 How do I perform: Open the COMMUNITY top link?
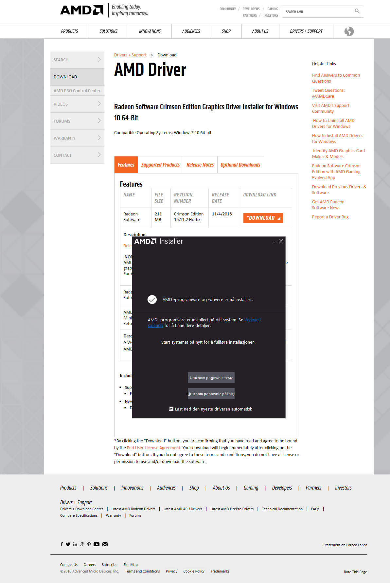point(228,9)
